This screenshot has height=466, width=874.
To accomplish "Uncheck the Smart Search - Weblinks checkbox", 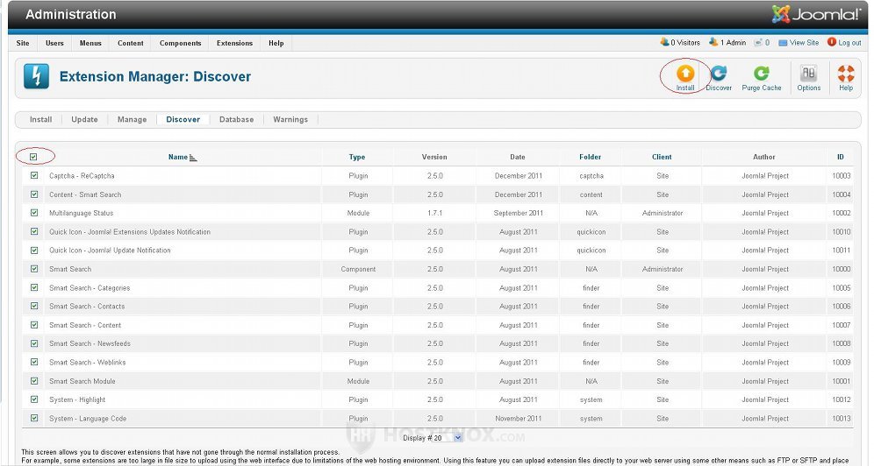I will (34, 362).
